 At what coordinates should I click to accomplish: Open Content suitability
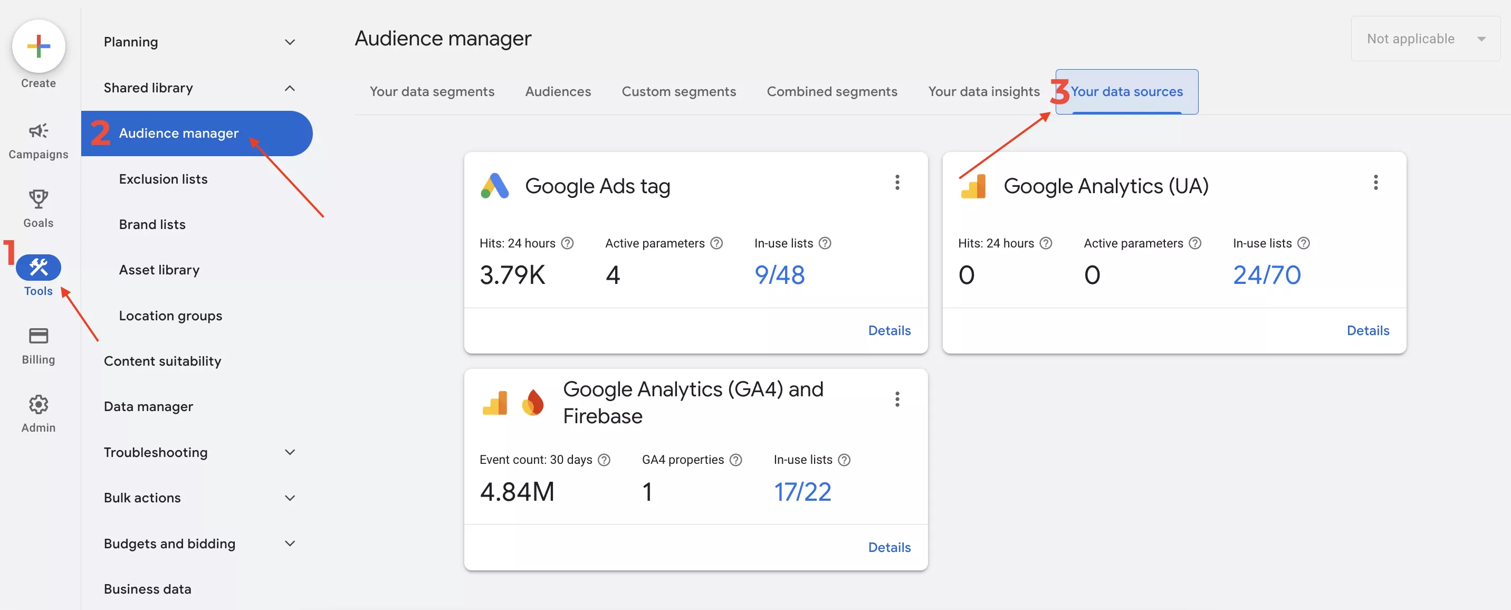pyautogui.click(x=162, y=361)
